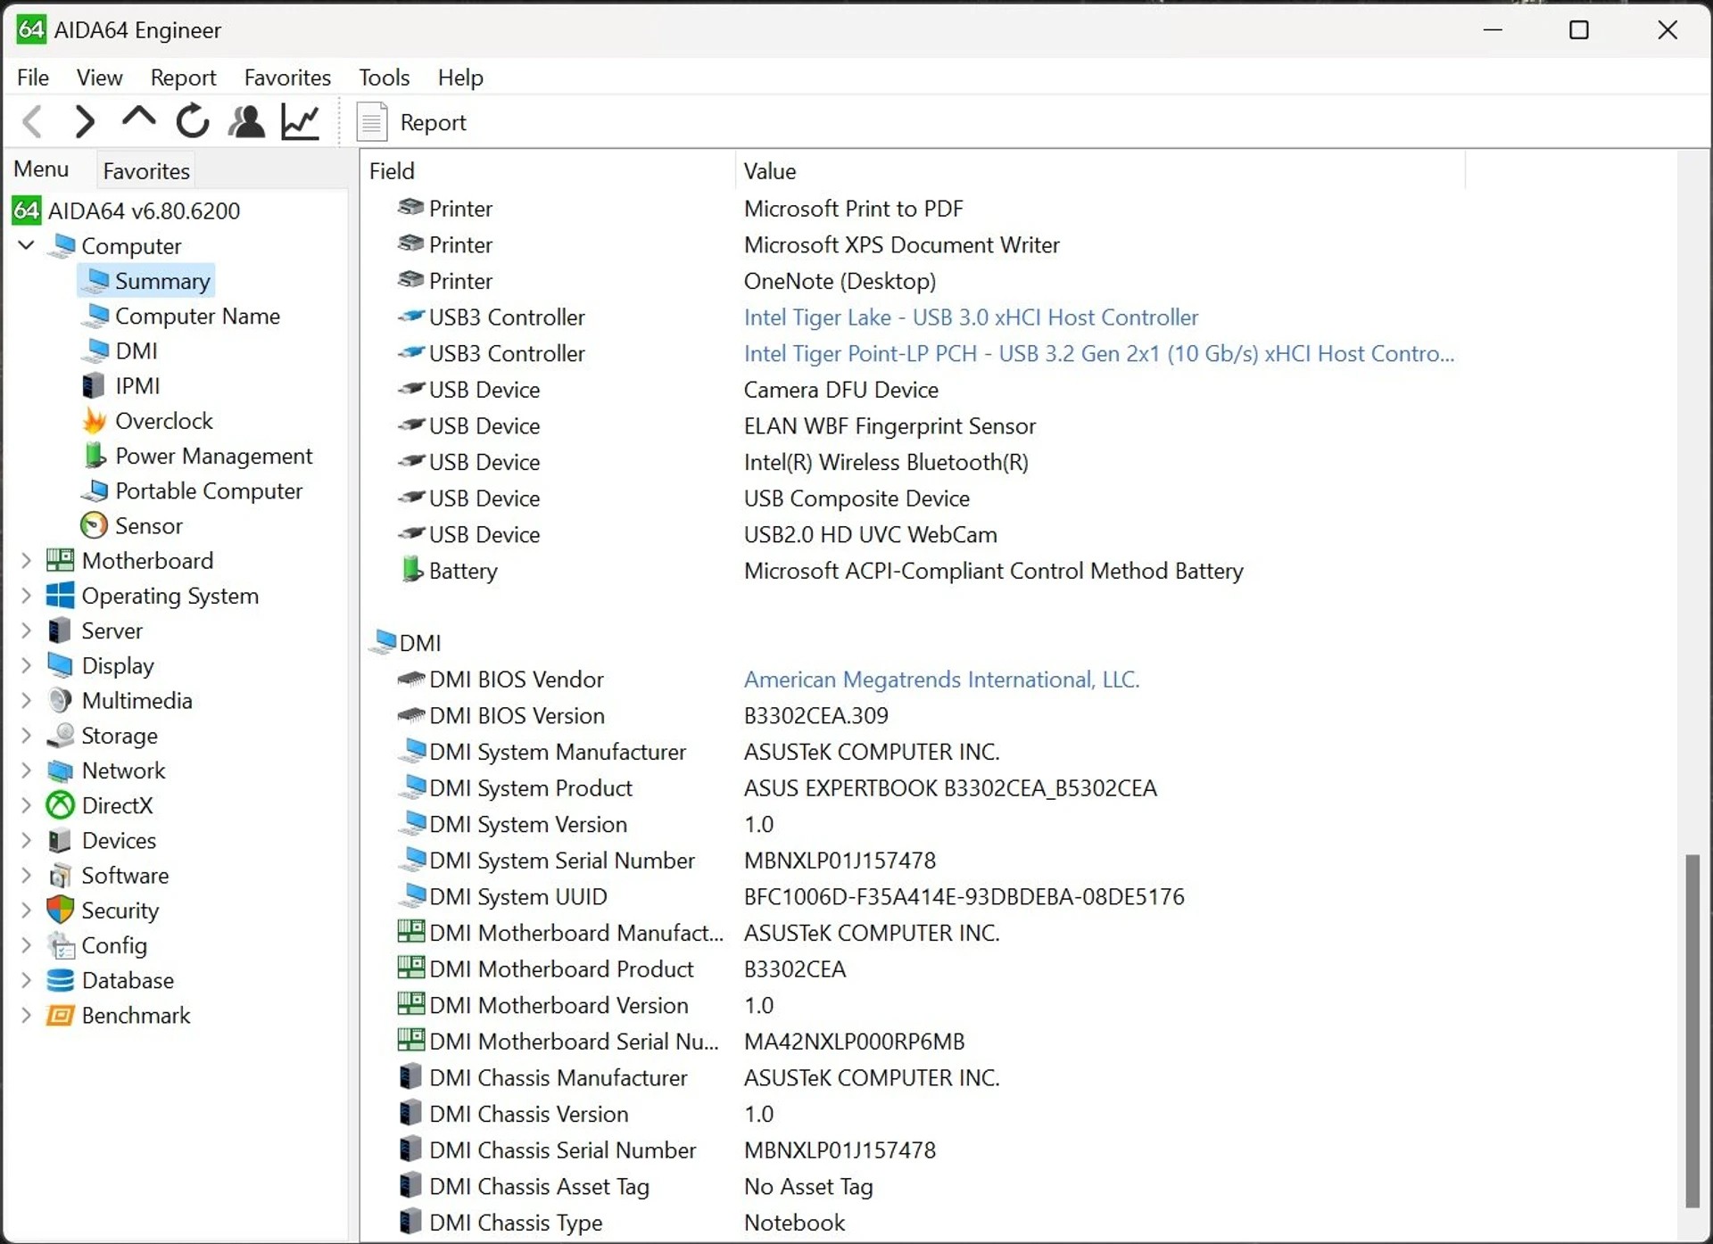Refresh the page using the reload icon
Screen dimensions: 1713x1244
191,121
